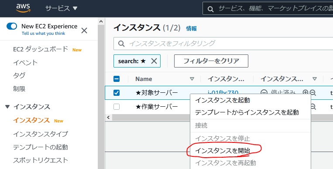Viewport: 333px width, 169px height.
Task: Click the zoom-in icon in 対象サーバー row
Action: (x=306, y=92)
